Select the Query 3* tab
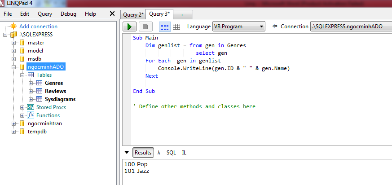392x185 pixels. click(x=159, y=14)
